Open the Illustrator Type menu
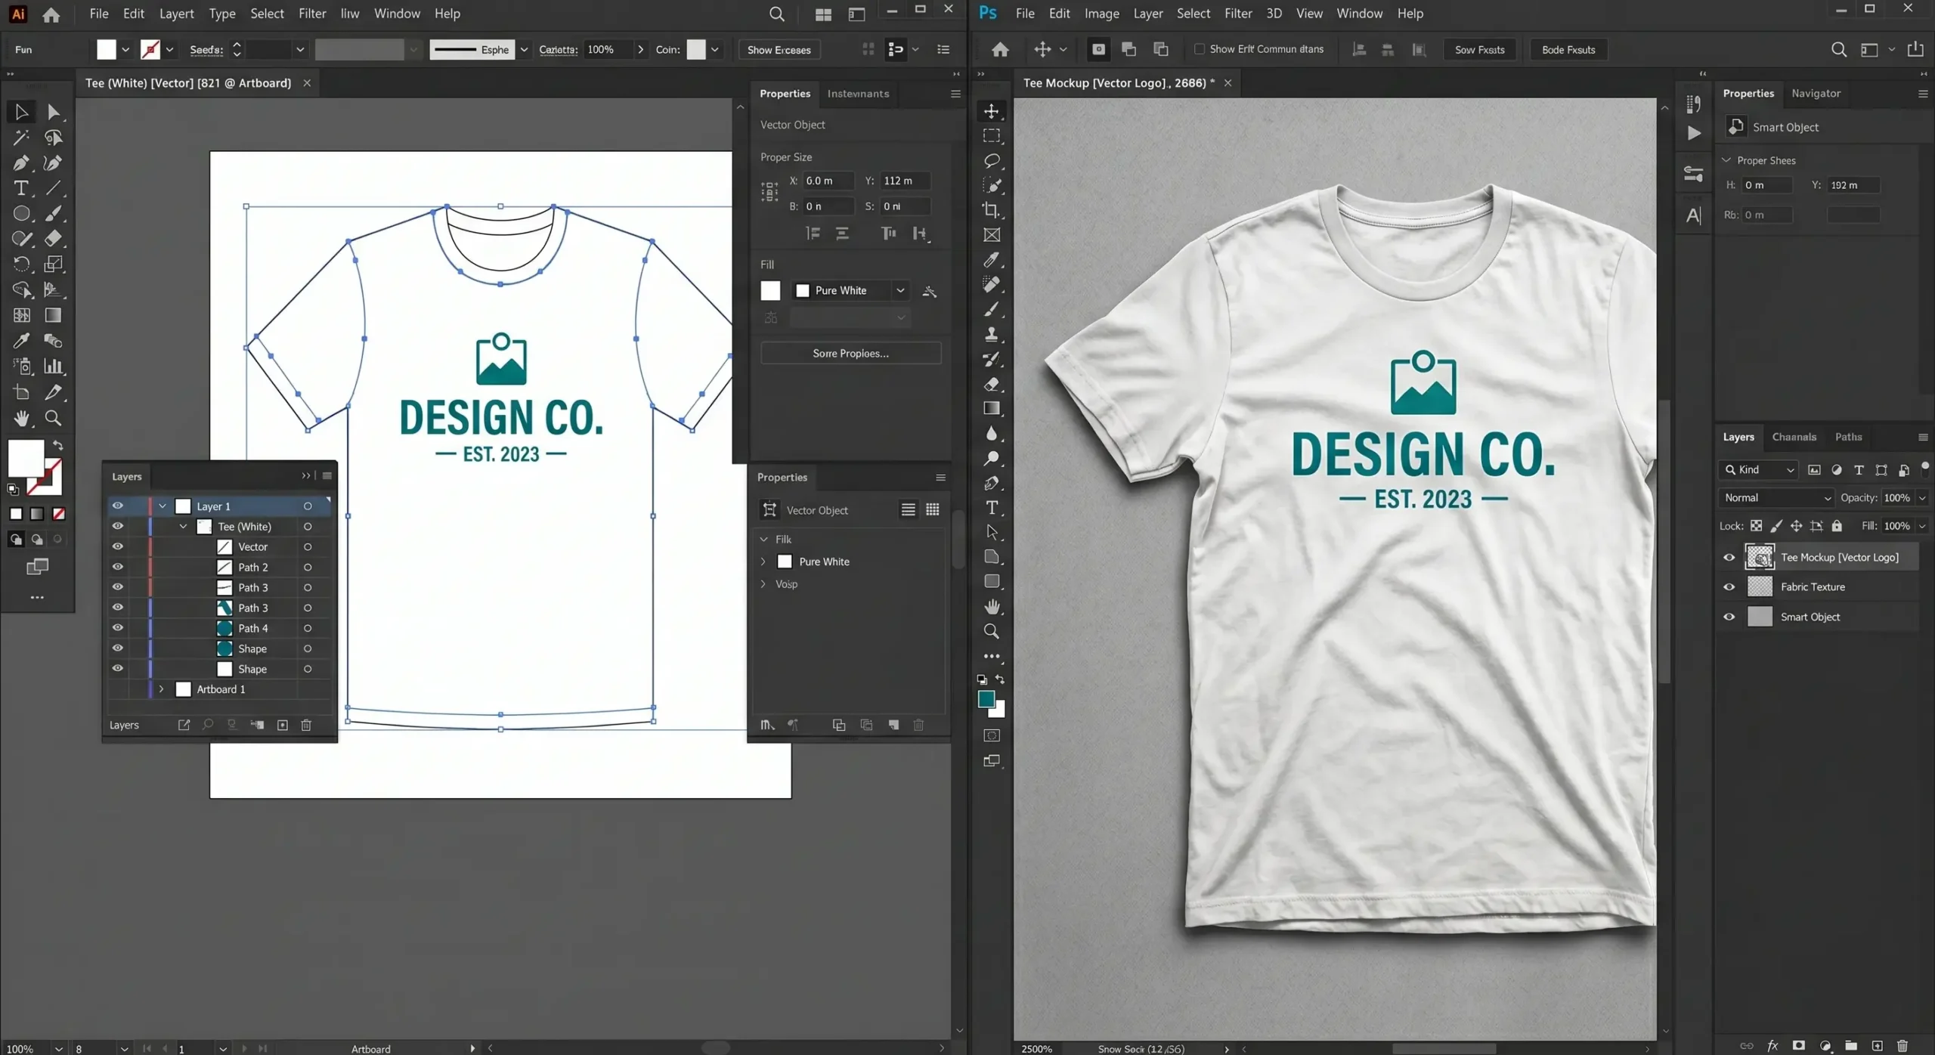The height and width of the screenshot is (1055, 1935). [x=222, y=14]
